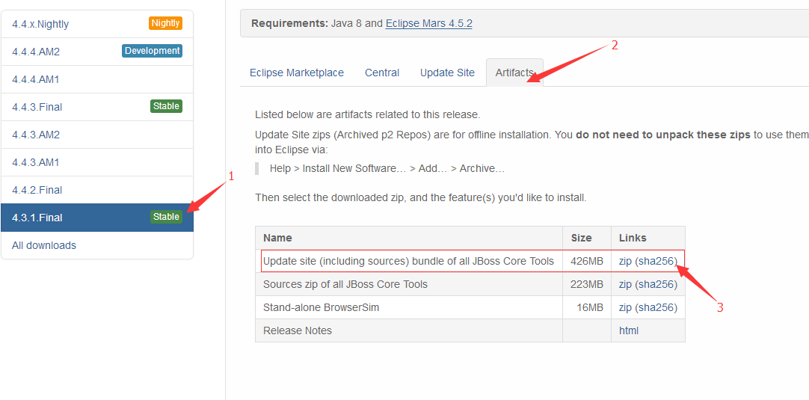Click the 'Update site (including sources) bundle' text

(409, 261)
